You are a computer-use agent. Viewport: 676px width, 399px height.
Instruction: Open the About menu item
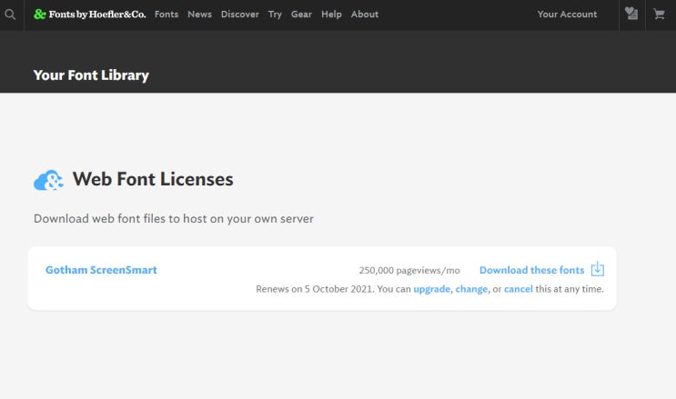[365, 15]
